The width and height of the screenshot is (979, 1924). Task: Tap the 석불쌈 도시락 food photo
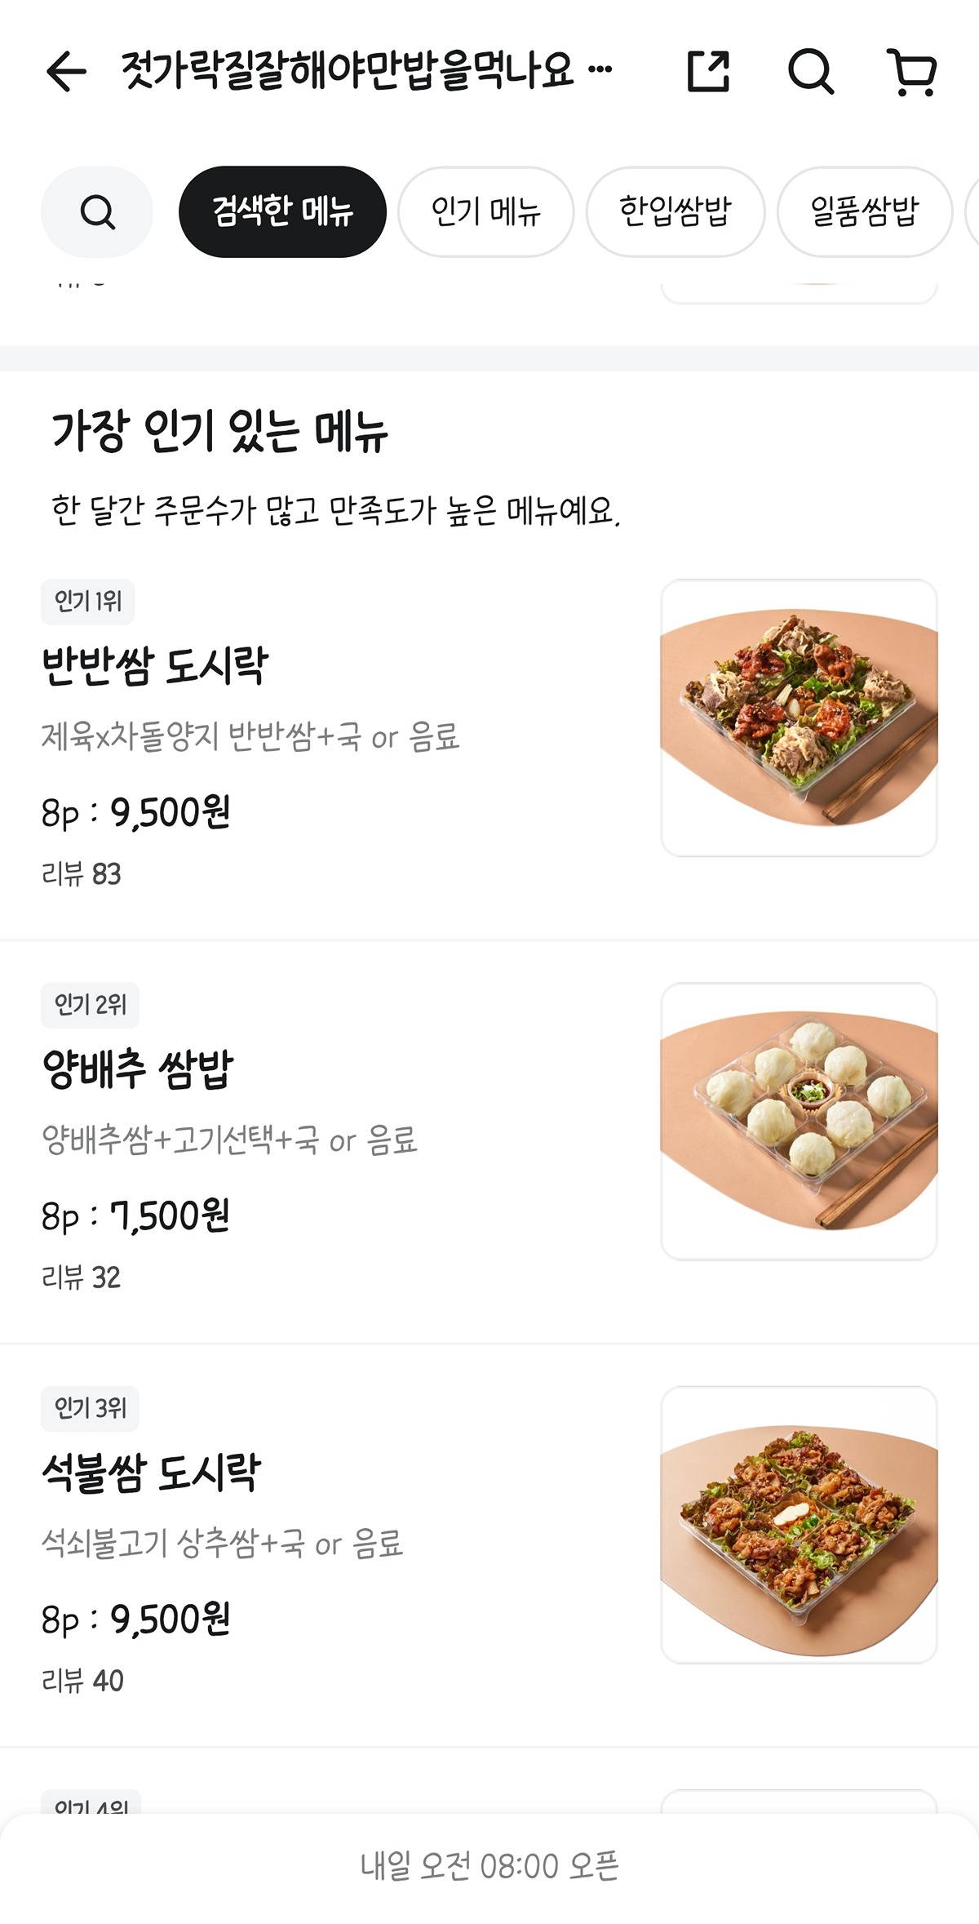pos(799,1524)
